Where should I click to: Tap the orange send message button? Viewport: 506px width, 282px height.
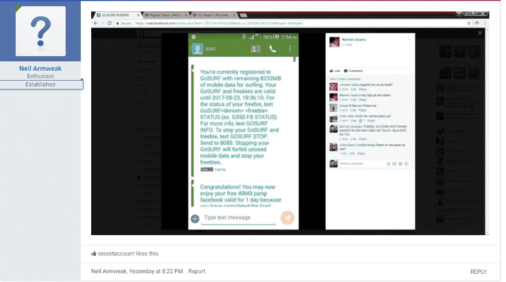[287, 218]
